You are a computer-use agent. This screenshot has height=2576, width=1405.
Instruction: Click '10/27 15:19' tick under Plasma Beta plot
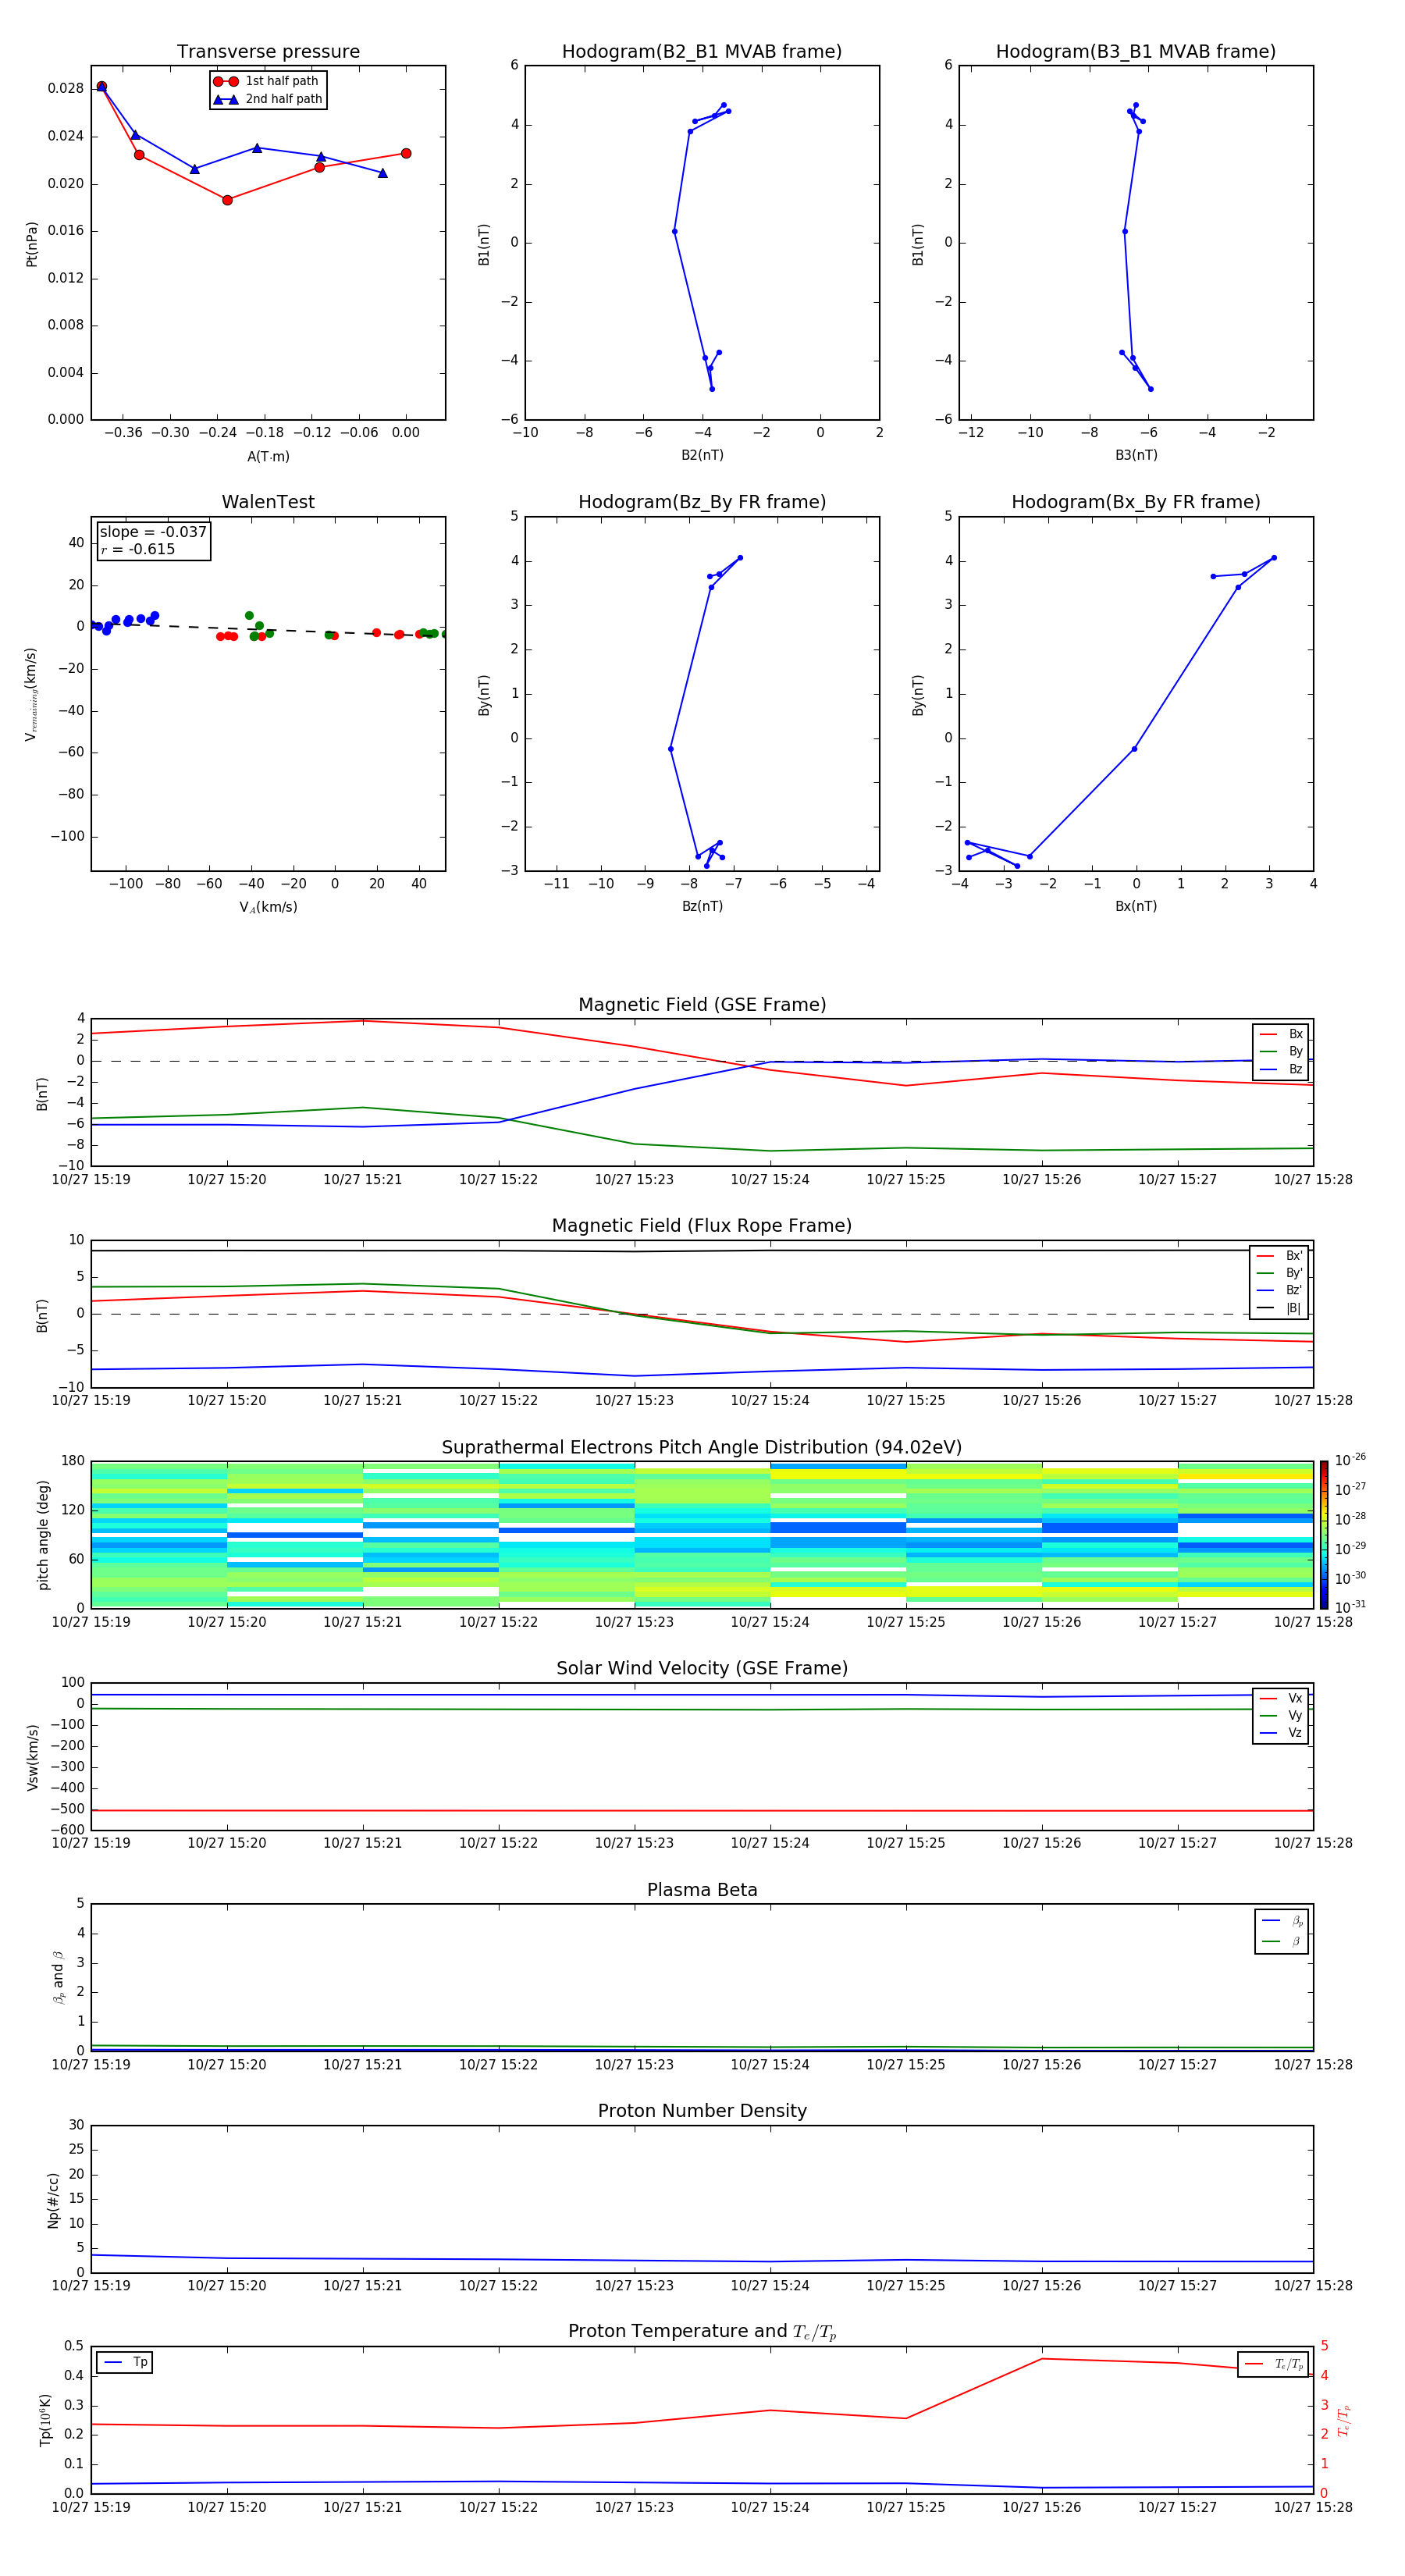point(91,2064)
